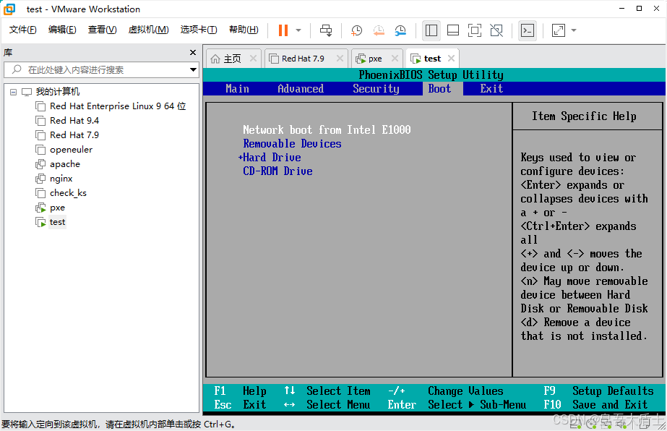Click the pause virtual machine button
Image resolution: width=667 pixels, height=431 pixels.
coord(283,30)
